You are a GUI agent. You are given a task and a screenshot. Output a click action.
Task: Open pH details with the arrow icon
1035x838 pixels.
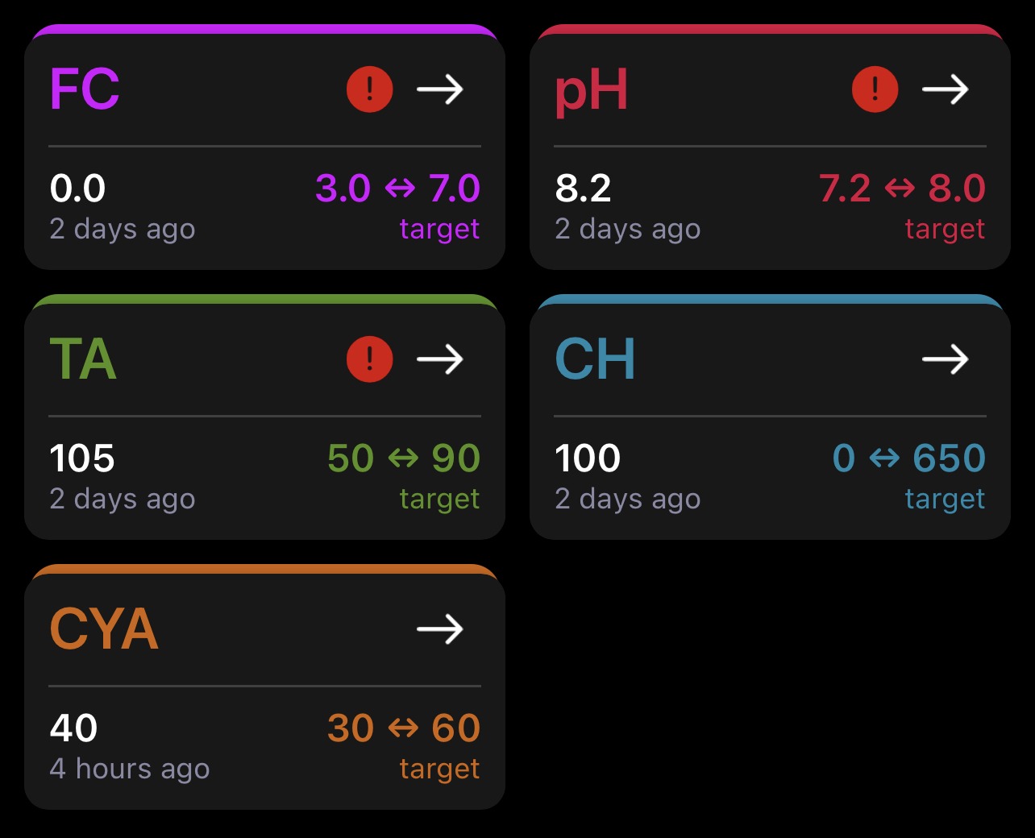point(946,89)
